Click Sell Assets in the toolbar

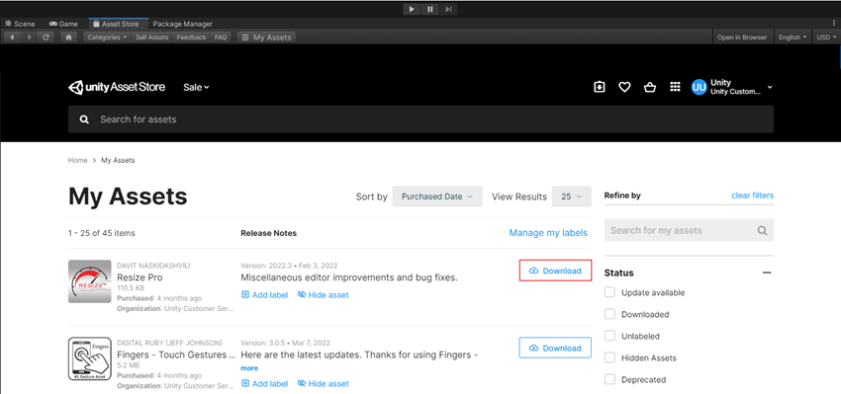(x=151, y=38)
